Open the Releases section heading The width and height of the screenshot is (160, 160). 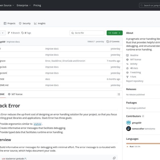[x=131, y=89]
